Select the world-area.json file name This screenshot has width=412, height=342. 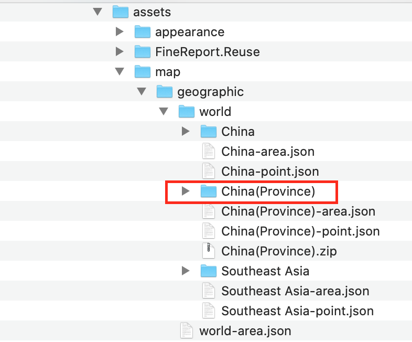pyautogui.click(x=245, y=331)
